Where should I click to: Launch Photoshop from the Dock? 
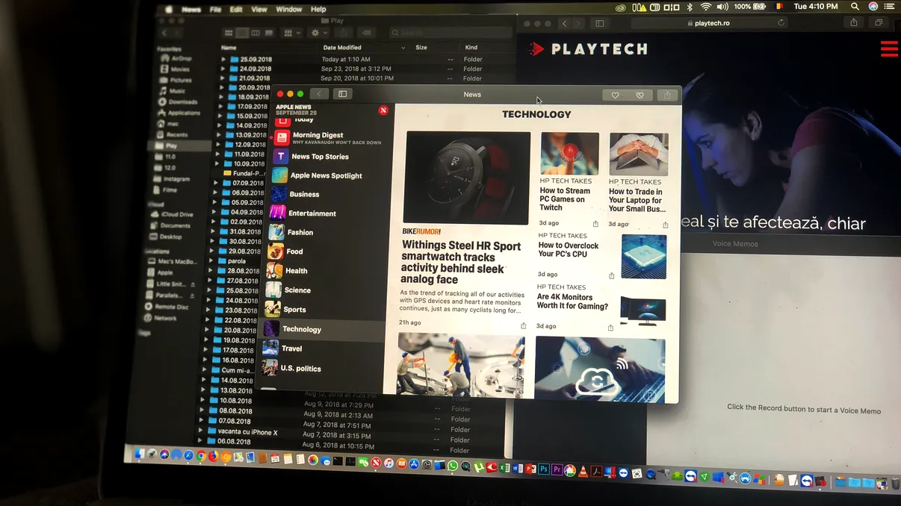point(544,470)
